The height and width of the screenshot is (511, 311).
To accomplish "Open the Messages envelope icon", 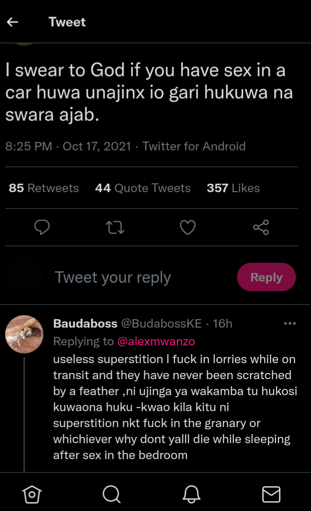I will pos(271,494).
